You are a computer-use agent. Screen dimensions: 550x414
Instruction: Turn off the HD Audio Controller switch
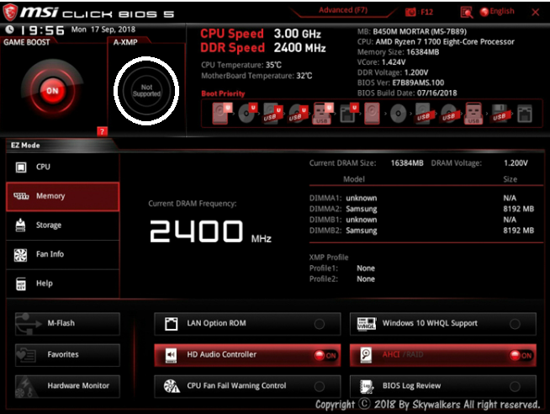coord(323,355)
